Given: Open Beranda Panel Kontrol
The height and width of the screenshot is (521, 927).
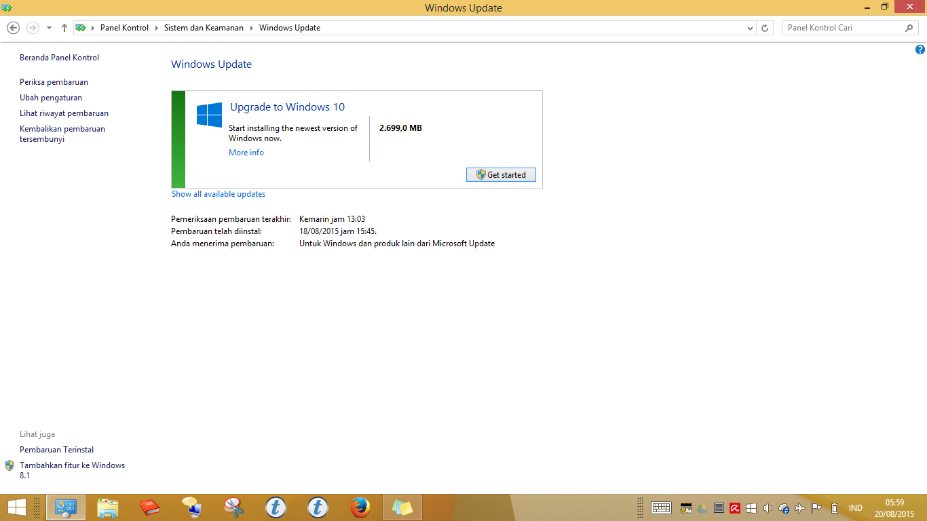Looking at the screenshot, I should (x=59, y=58).
